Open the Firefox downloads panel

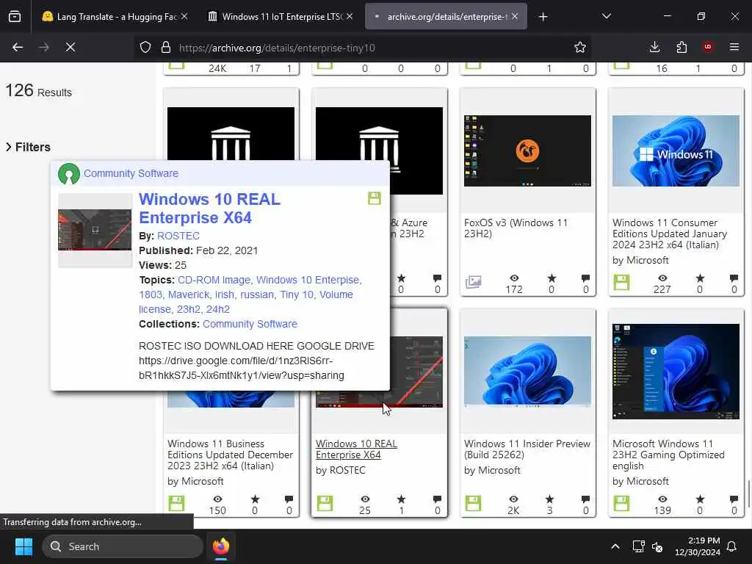(654, 47)
